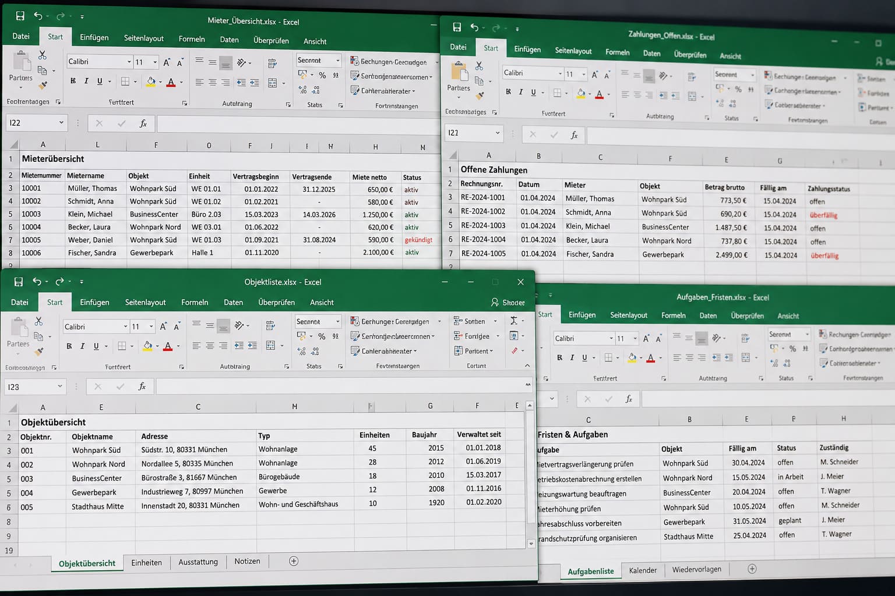Open font size dropdown in Mieter_Übersicht

(x=155, y=62)
